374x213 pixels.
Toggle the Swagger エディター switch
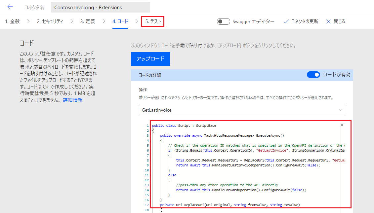224,21
